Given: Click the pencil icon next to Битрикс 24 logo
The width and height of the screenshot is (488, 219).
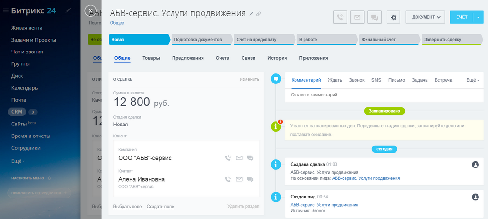Looking at the screenshot, I should (68, 11).
